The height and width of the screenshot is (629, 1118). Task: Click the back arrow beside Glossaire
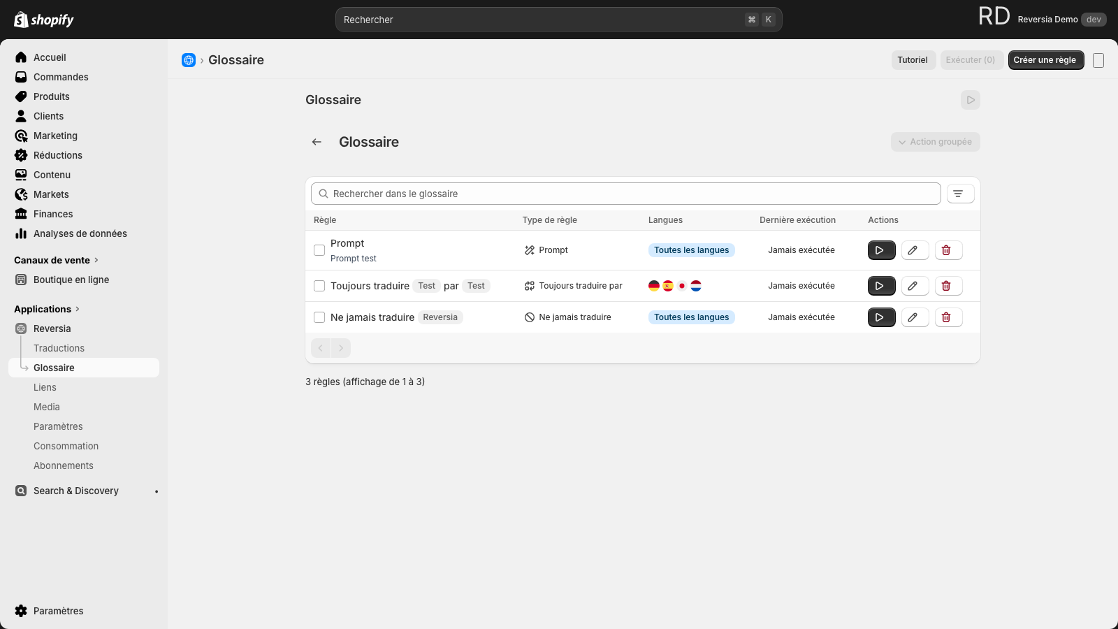tap(317, 142)
